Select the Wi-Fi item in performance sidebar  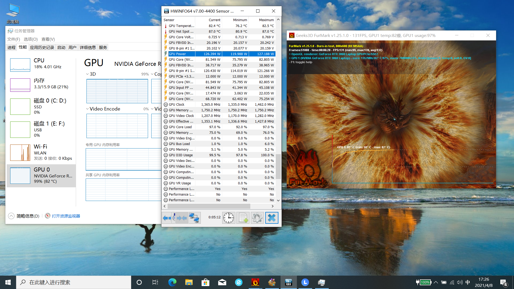(41, 152)
